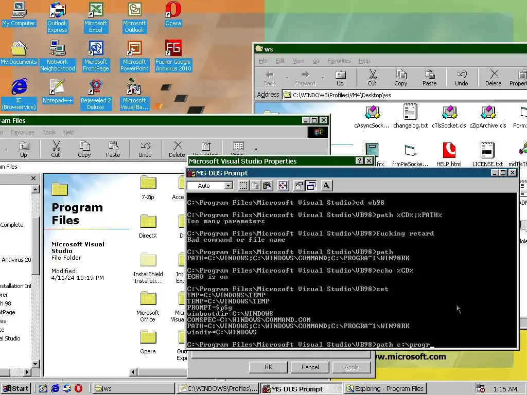Viewport: 527px width, 395px height.
Task: Click the Font 'A' icon in MS-DOS toolbar
Action: [x=326, y=185]
